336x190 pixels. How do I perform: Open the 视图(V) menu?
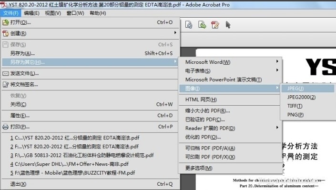point(53,13)
